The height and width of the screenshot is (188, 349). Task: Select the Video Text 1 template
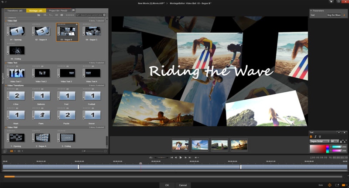(16, 73)
